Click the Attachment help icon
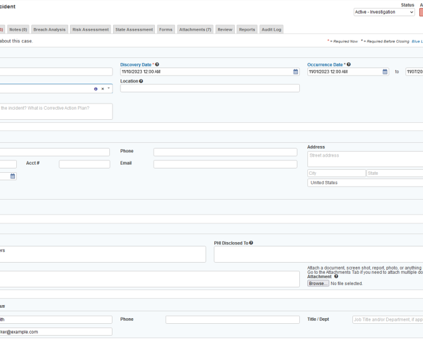Screen dimensions: 423x340 336,276
